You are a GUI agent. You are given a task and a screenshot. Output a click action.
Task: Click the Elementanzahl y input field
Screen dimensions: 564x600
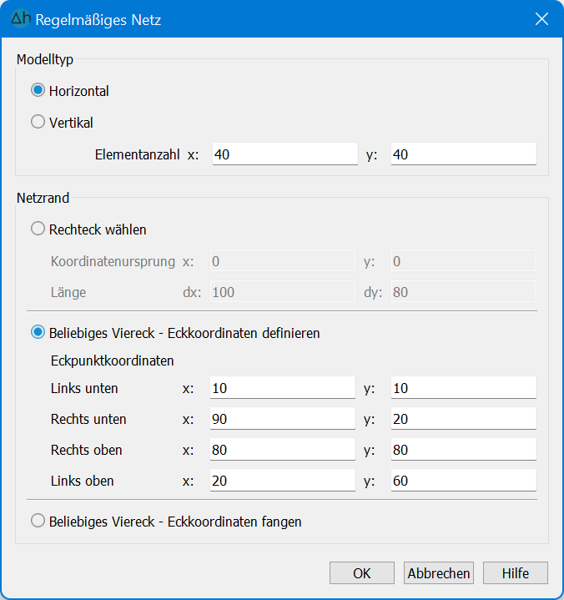tap(463, 154)
